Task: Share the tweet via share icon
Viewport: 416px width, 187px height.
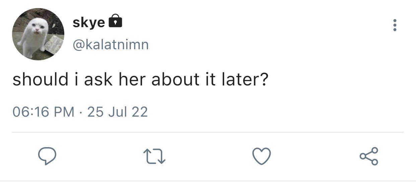Action: (x=369, y=156)
